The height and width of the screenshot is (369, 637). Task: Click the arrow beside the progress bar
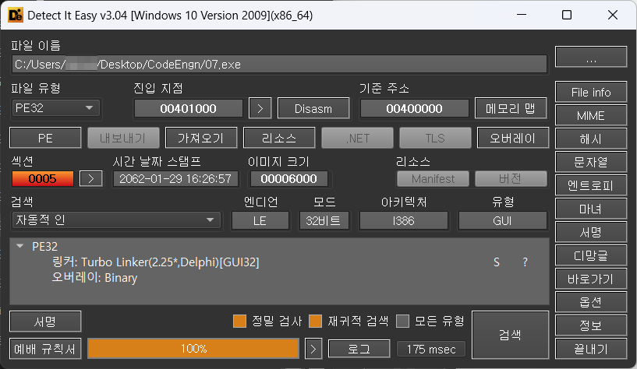coord(313,349)
